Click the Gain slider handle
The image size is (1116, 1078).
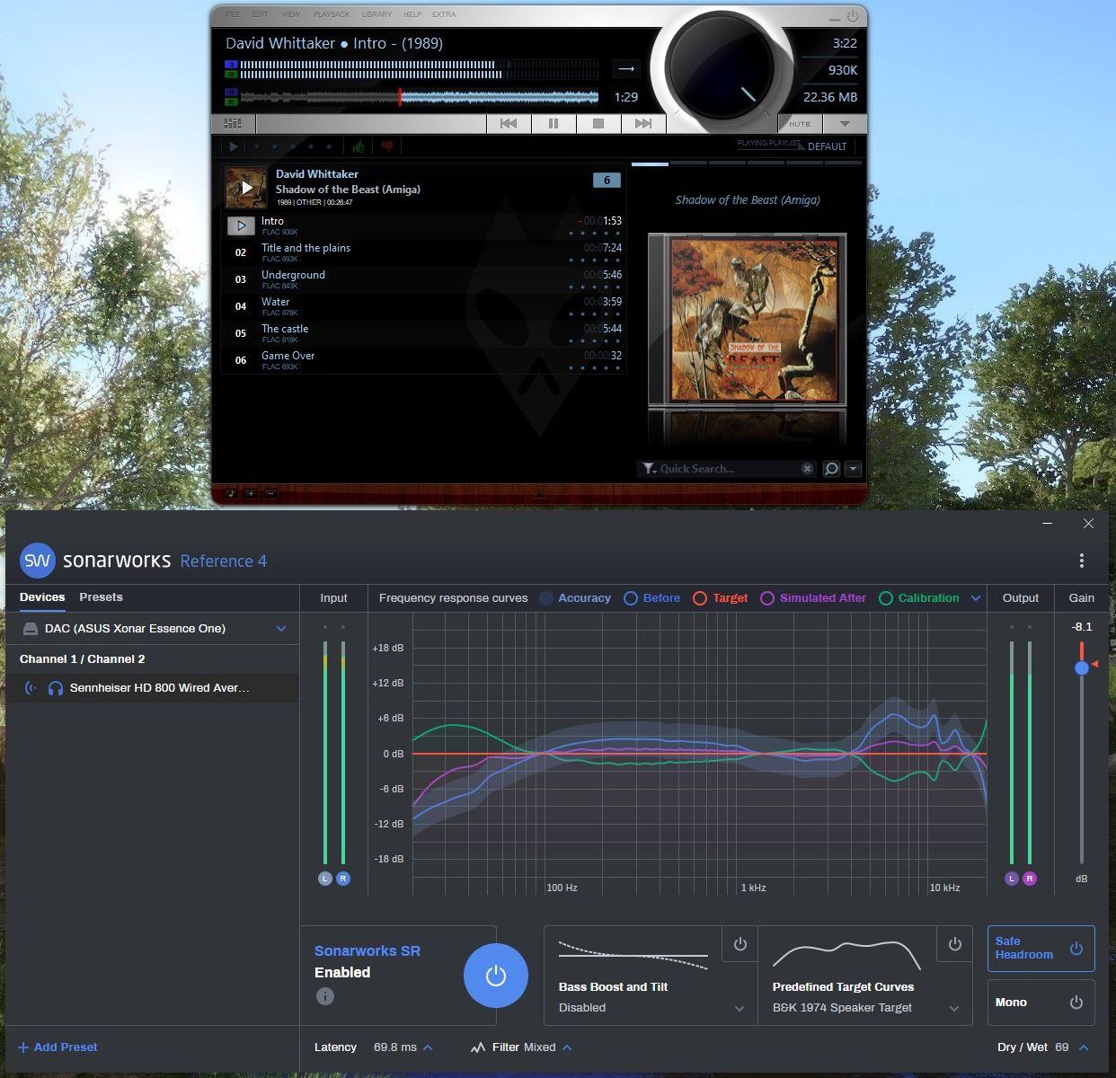[x=1082, y=667]
